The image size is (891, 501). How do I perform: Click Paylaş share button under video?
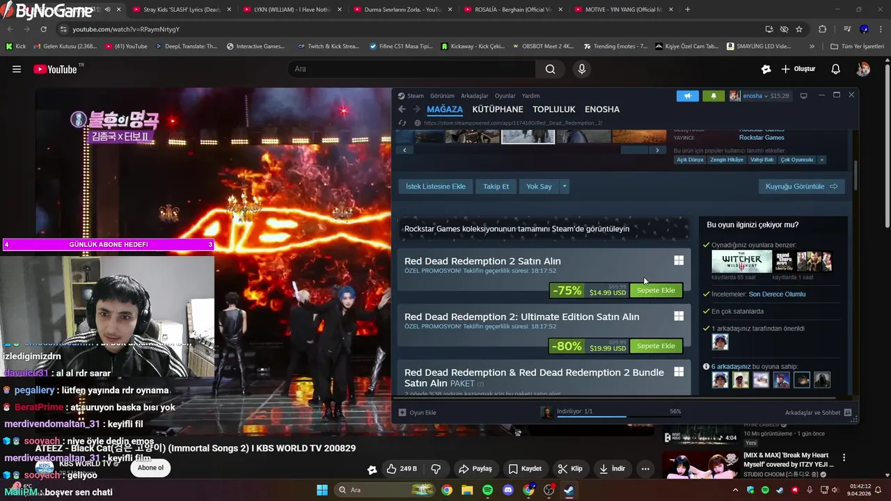475,469
